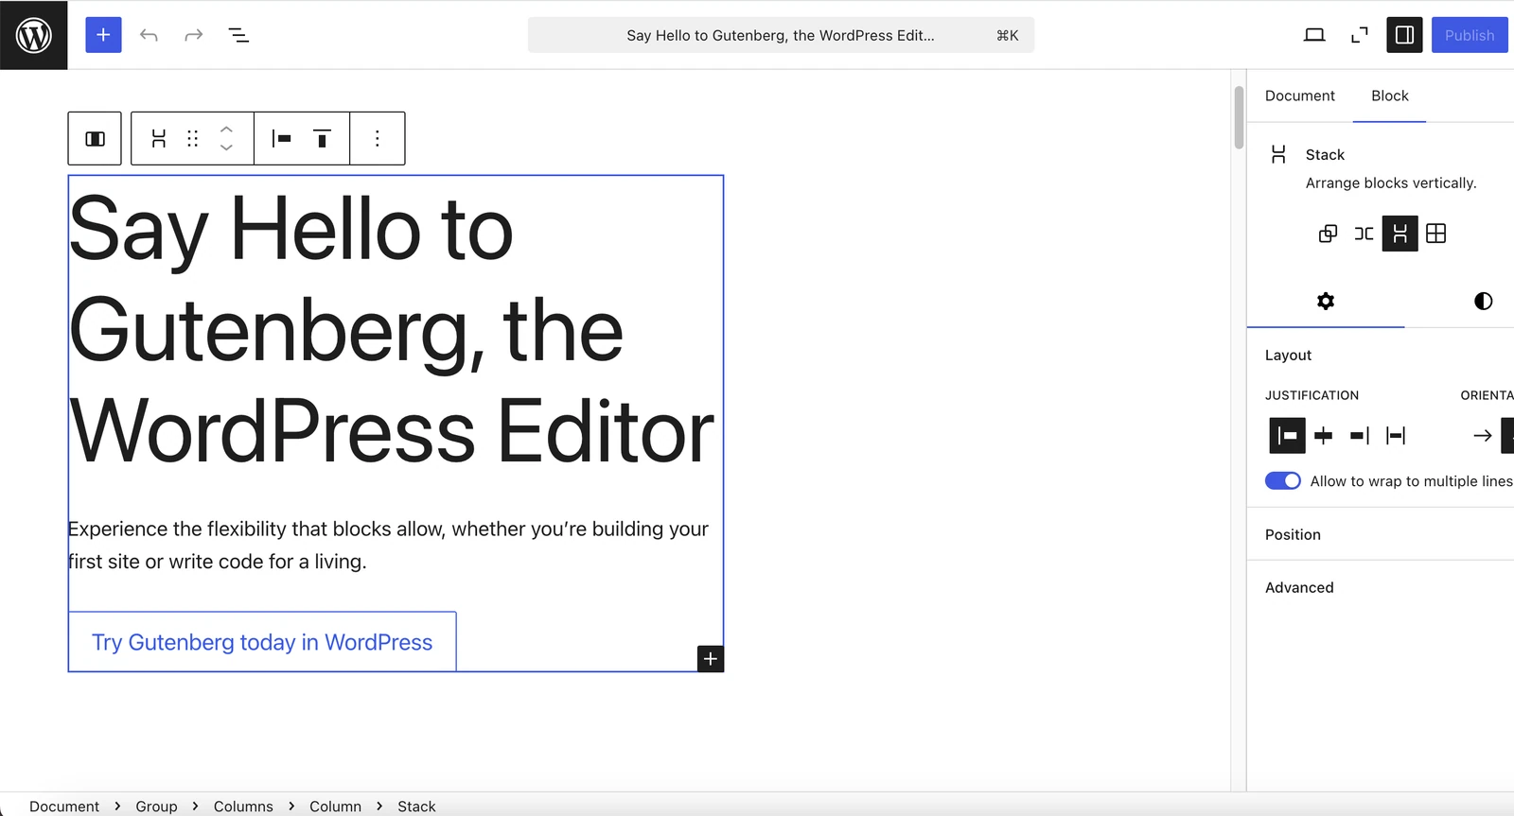
Task: Click the editor vertical scrollbar
Action: (x=1239, y=117)
